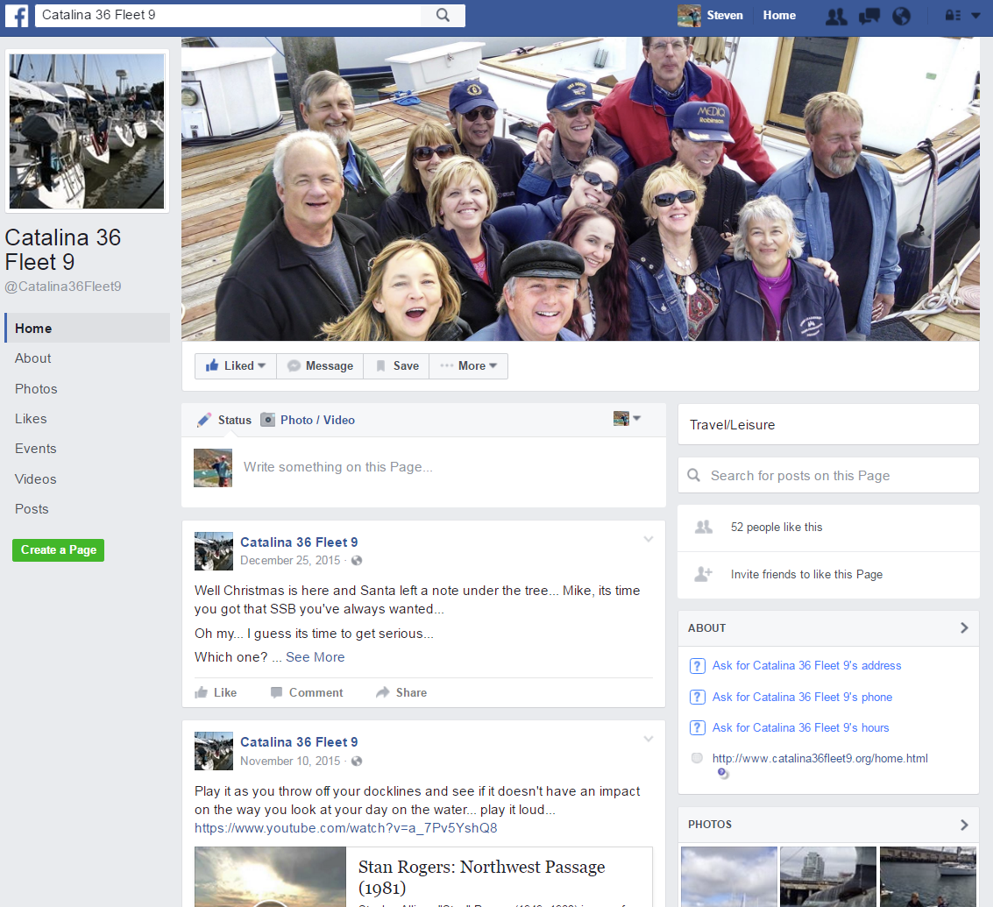Screen dimensions: 993x907
Task: Open the Posts section in sidebar
Action: coord(32,509)
